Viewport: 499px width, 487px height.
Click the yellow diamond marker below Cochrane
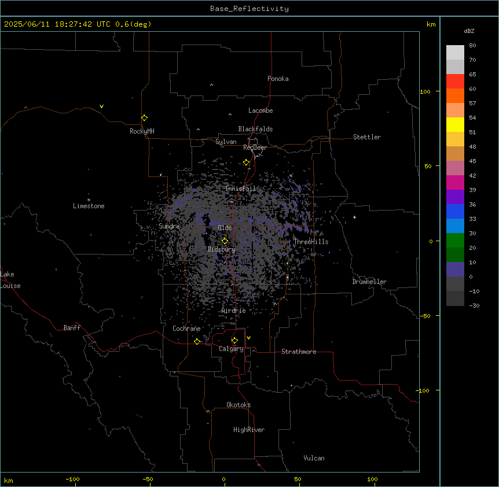click(197, 341)
